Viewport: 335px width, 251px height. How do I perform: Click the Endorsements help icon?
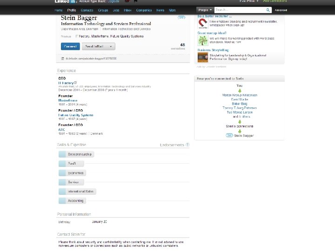[188, 145]
